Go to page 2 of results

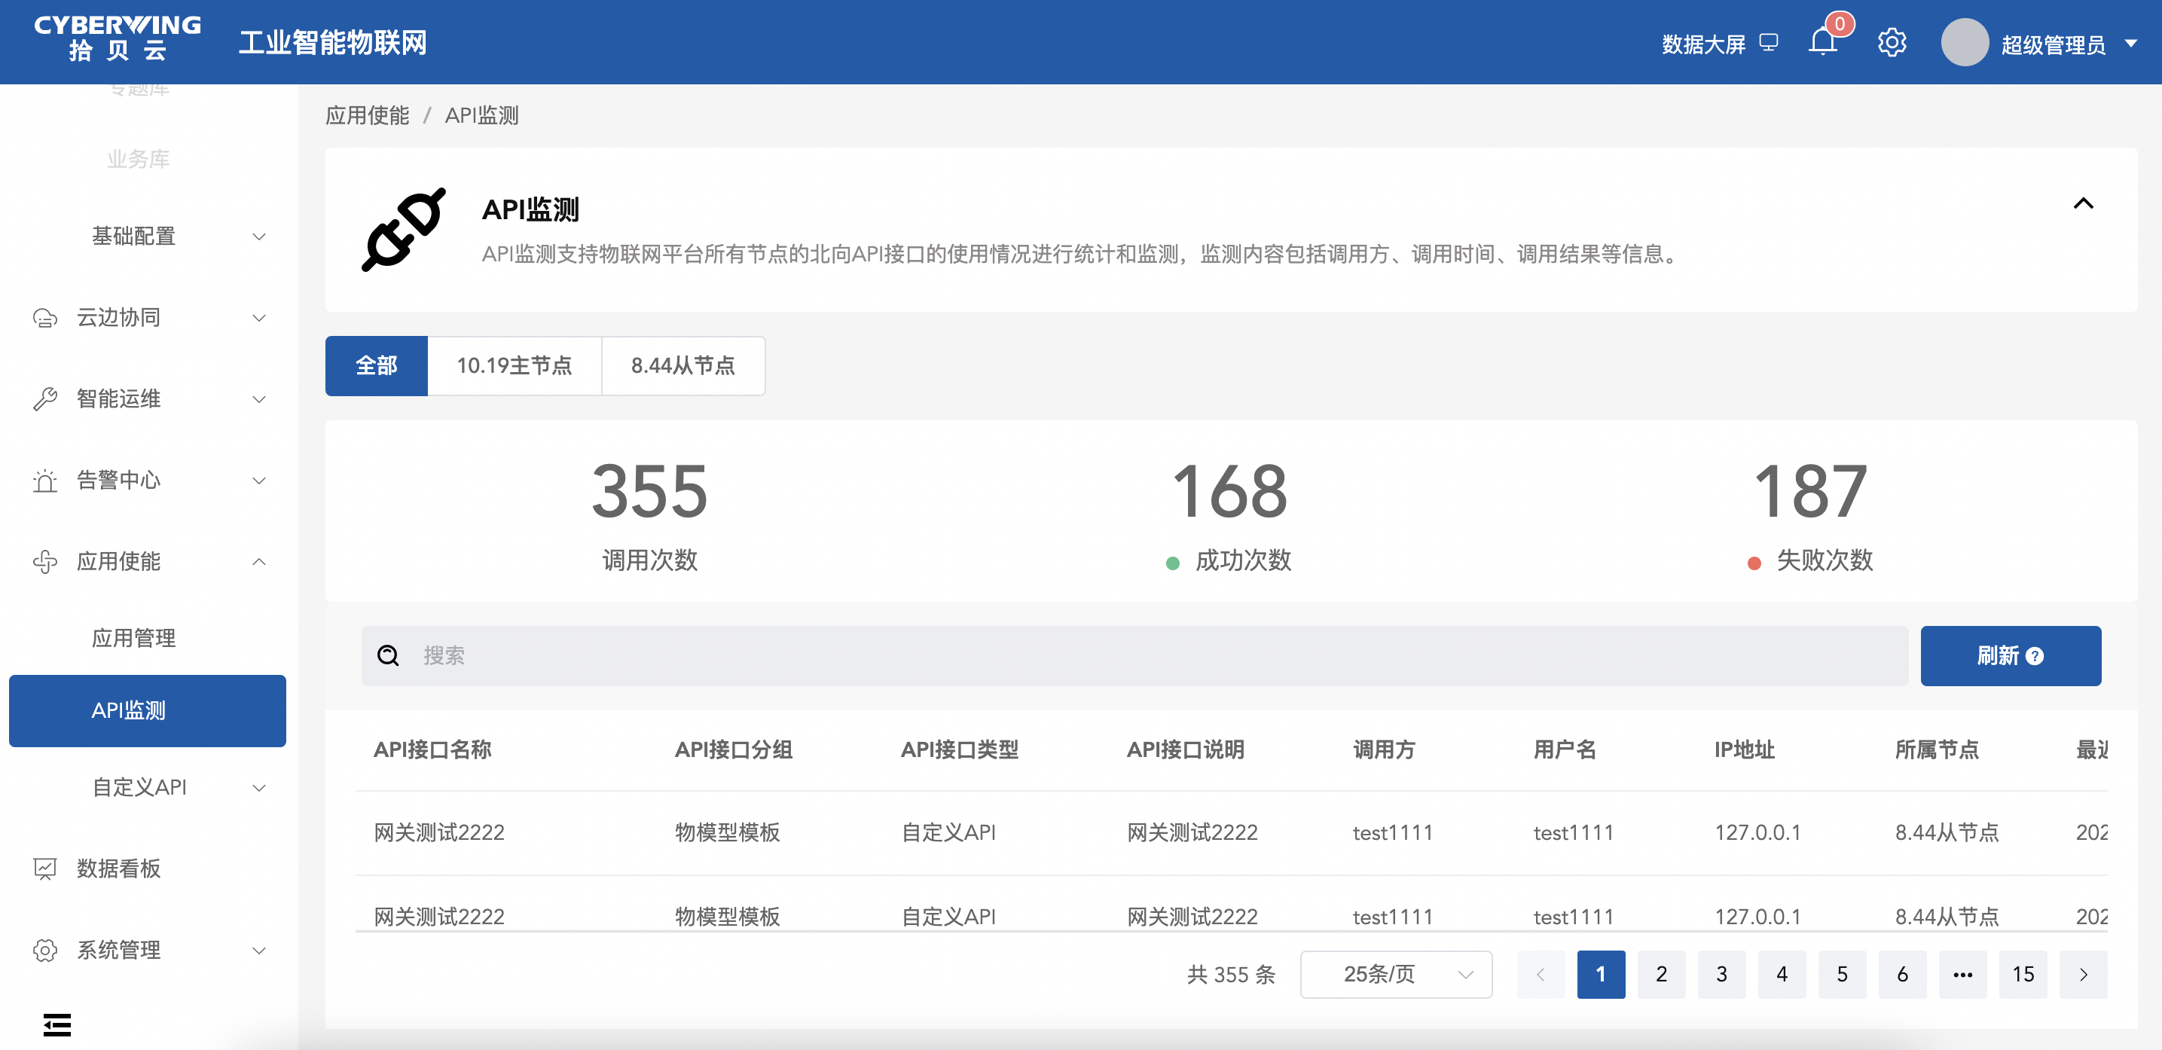point(1661,975)
